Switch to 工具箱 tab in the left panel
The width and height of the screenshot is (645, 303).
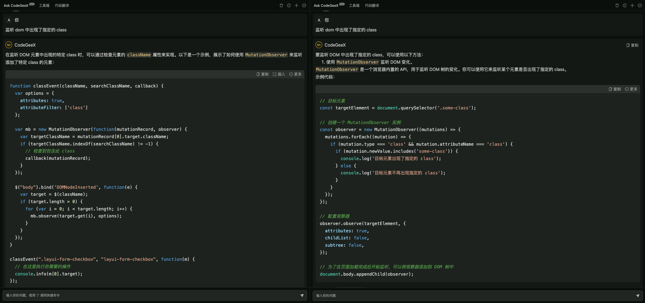44,5
